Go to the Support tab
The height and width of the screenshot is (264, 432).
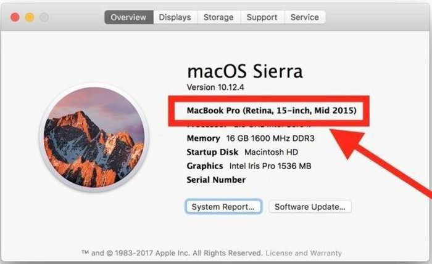(x=262, y=17)
